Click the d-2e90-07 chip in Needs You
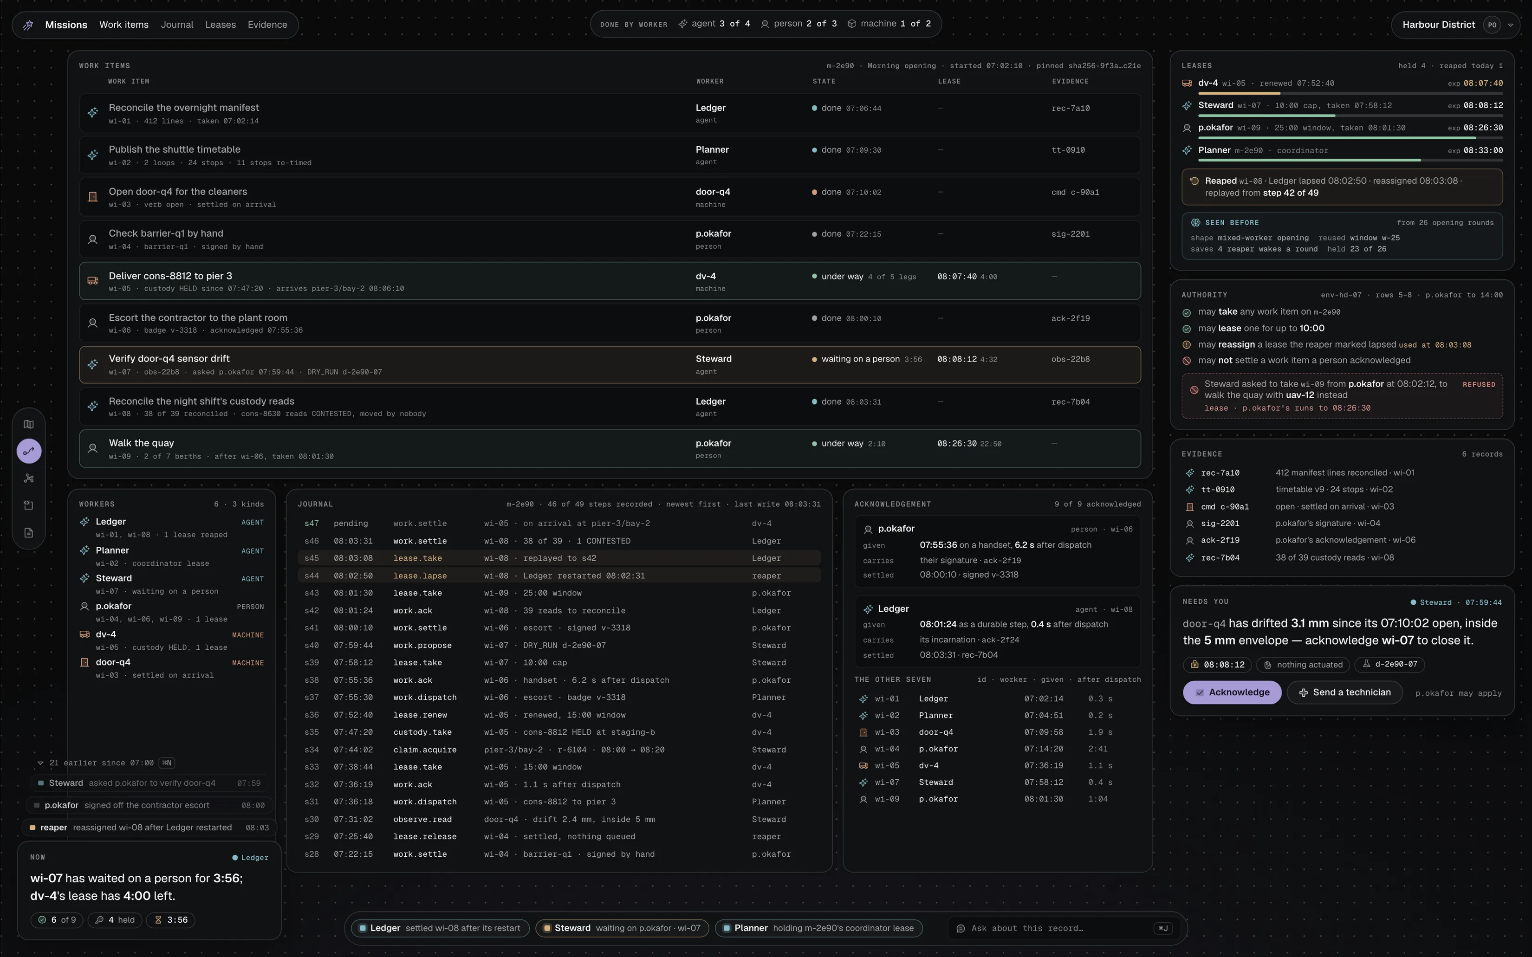Viewport: 1532px width, 957px height. (x=1389, y=665)
